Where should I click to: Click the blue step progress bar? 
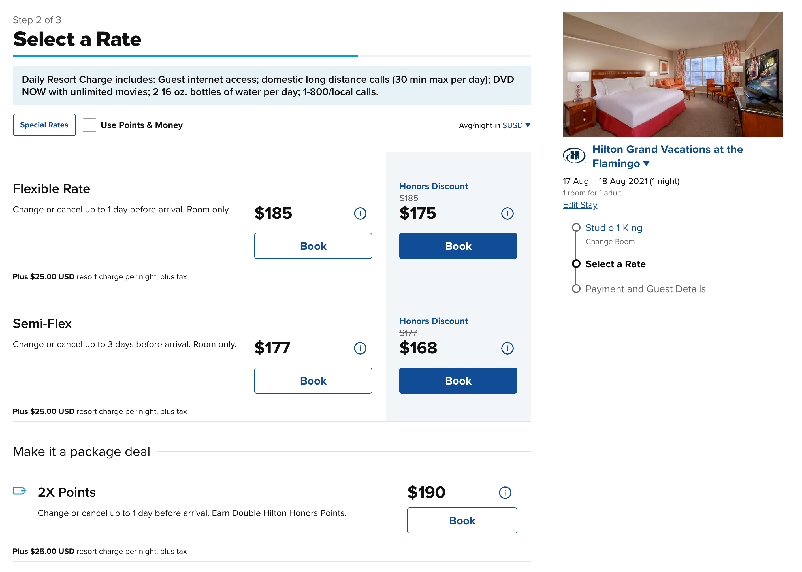click(185, 56)
